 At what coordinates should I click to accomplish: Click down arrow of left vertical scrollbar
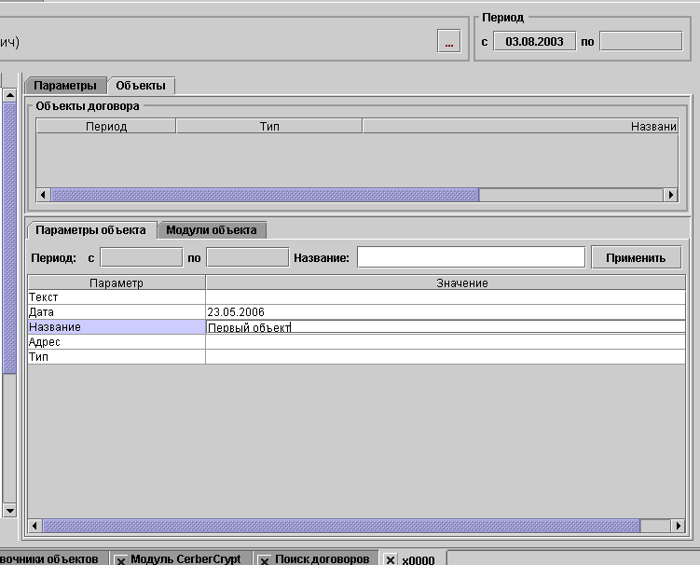pyautogui.click(x=10, y=510)
